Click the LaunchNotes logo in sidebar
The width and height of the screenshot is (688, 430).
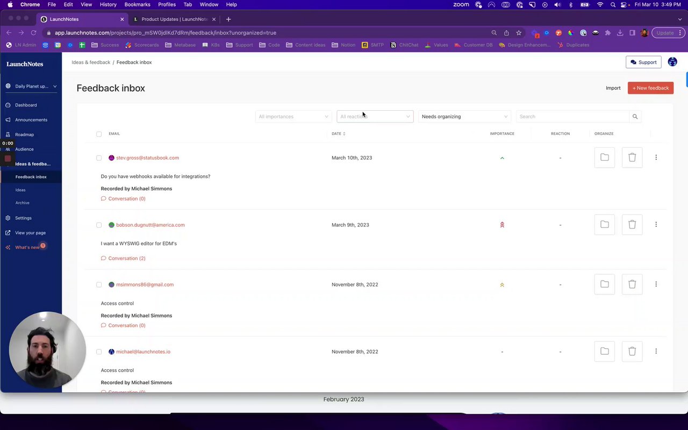25,64
